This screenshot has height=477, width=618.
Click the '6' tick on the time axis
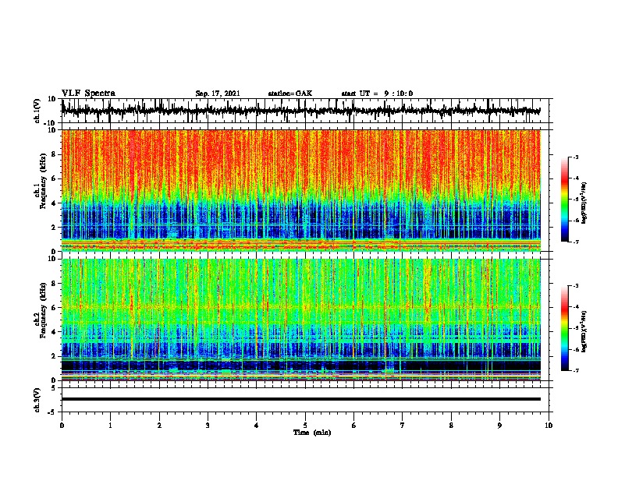pos(354,426)
